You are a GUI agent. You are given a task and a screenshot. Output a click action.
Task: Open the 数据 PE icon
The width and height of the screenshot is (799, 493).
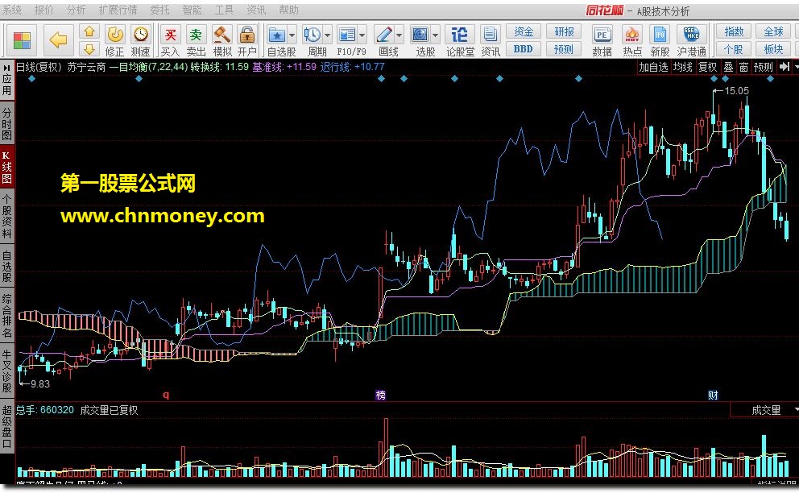tap(602, 35)
